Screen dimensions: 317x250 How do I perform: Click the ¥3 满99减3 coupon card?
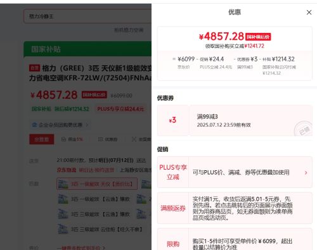[x=235, y=120]
